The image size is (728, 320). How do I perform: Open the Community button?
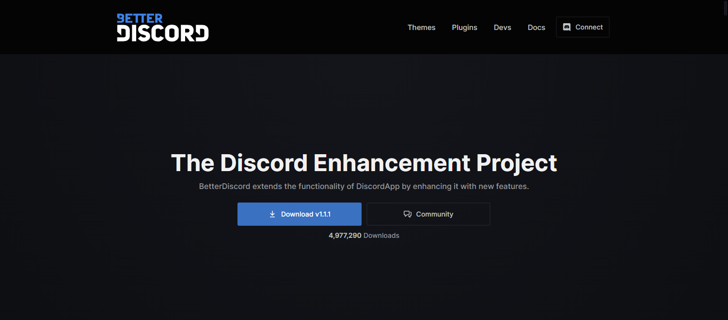428,214
